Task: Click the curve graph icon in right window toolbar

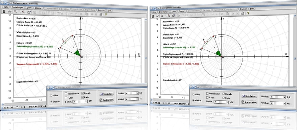Action: pyautogui.click(x=157, y=16)
